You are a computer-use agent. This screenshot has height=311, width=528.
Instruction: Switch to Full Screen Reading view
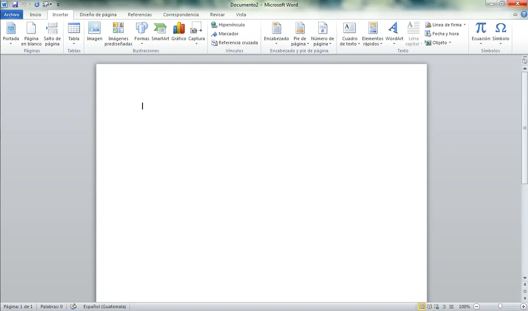tap(430, 307)
